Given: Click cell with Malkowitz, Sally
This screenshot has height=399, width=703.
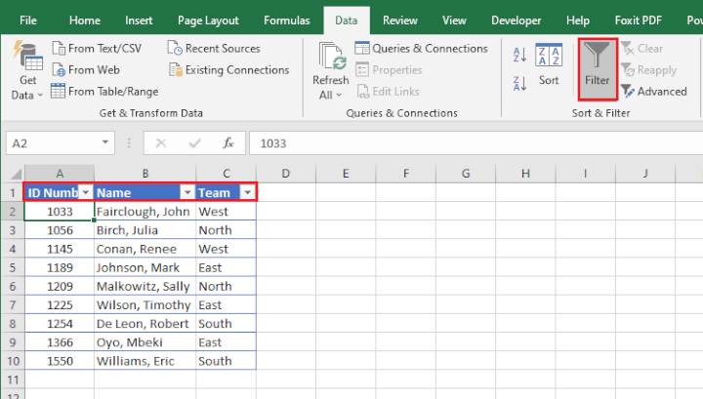Looking at the screenshot, I should click(145, 287).
